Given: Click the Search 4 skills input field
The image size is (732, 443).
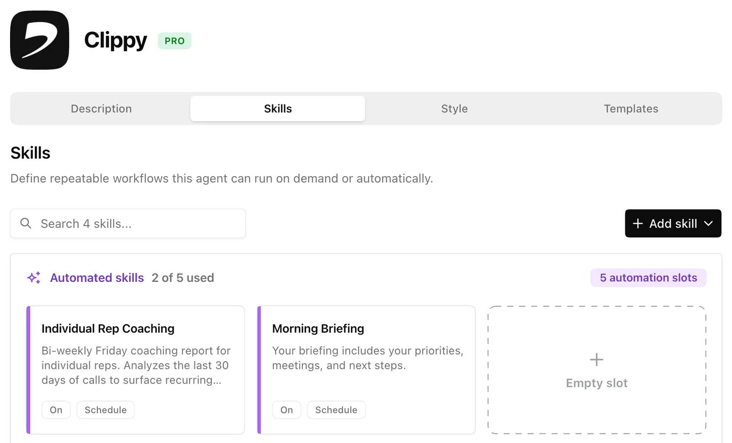Looking at the screenshot, I should pyautogui.click(x=128, y=223).
